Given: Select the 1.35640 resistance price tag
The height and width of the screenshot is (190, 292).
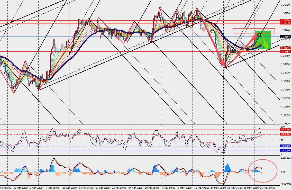Looking at the screenshot, I should point(286,23).
